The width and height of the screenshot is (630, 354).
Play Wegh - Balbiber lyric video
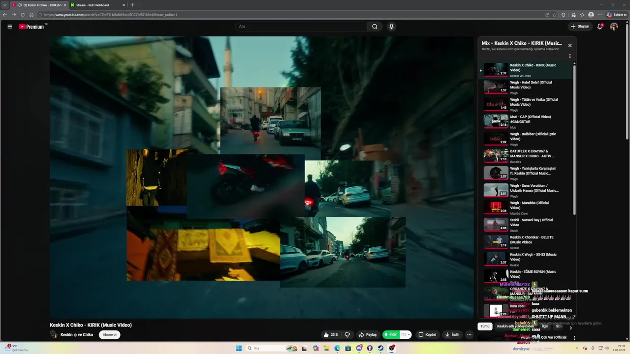(526, 139)
